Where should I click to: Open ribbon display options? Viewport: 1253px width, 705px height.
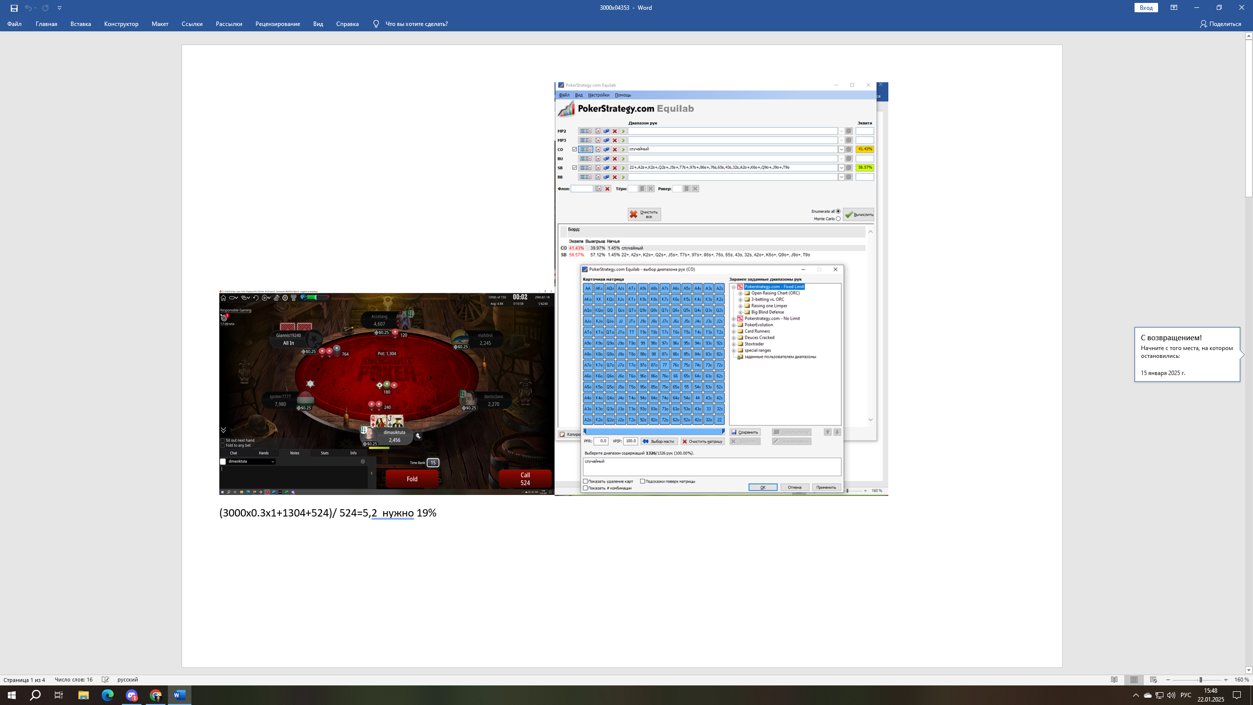[1174, 7]
